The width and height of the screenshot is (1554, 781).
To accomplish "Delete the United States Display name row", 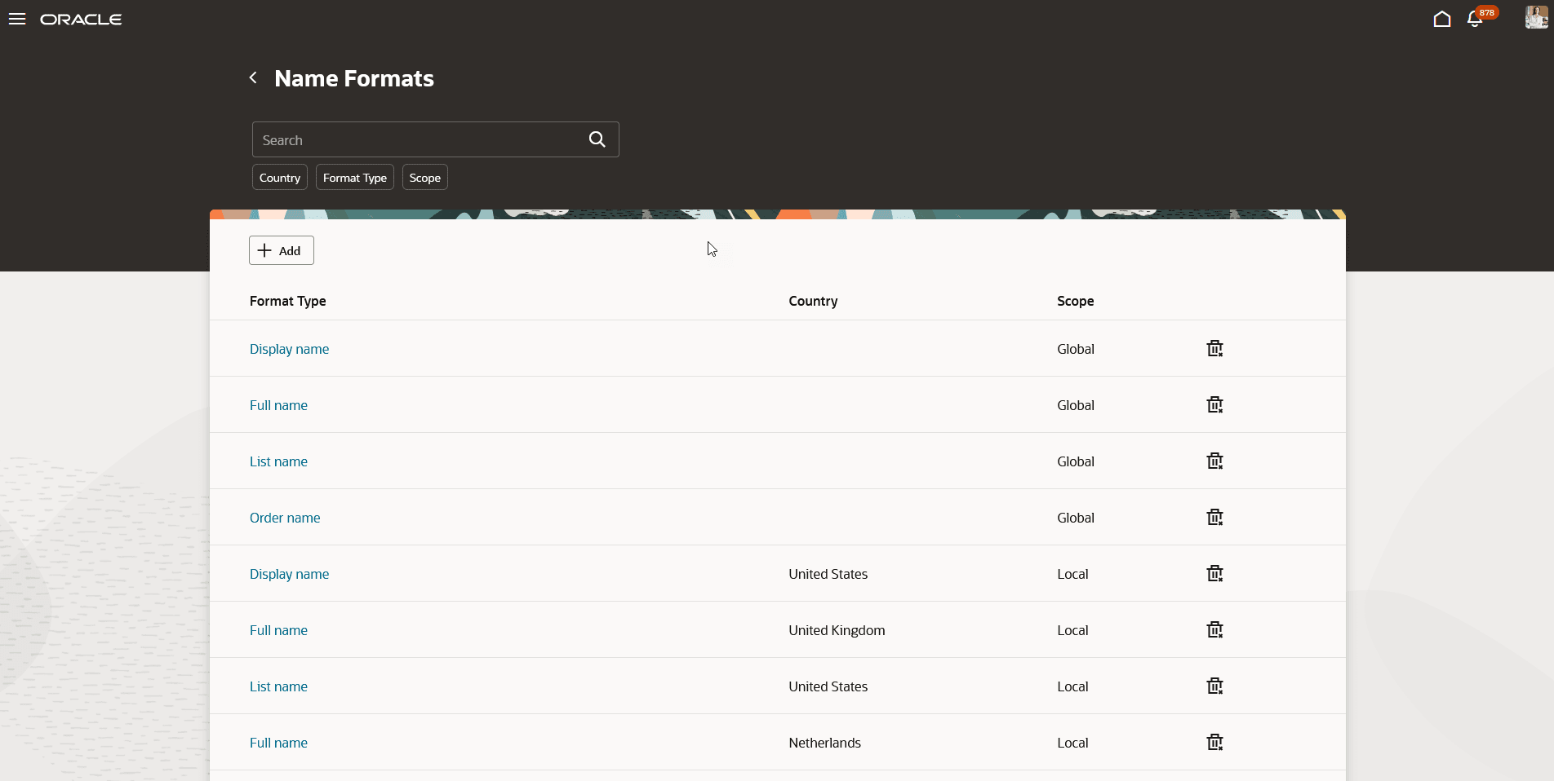I will (x=1215, y=574).
